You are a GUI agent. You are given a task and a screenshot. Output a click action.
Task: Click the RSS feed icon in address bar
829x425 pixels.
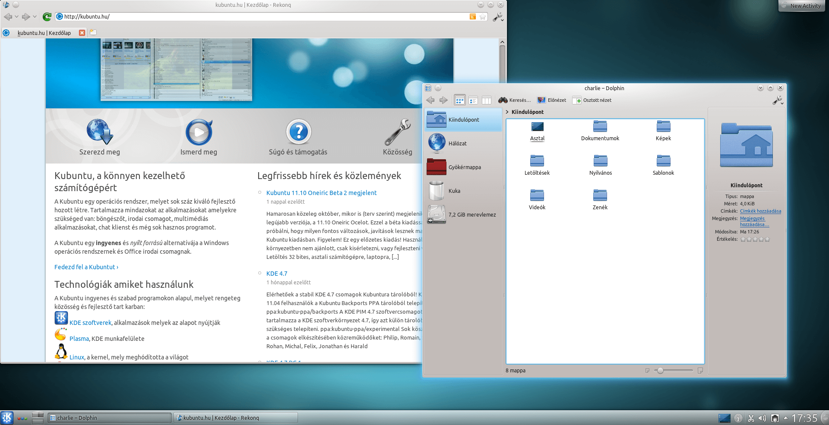point(473,17)
